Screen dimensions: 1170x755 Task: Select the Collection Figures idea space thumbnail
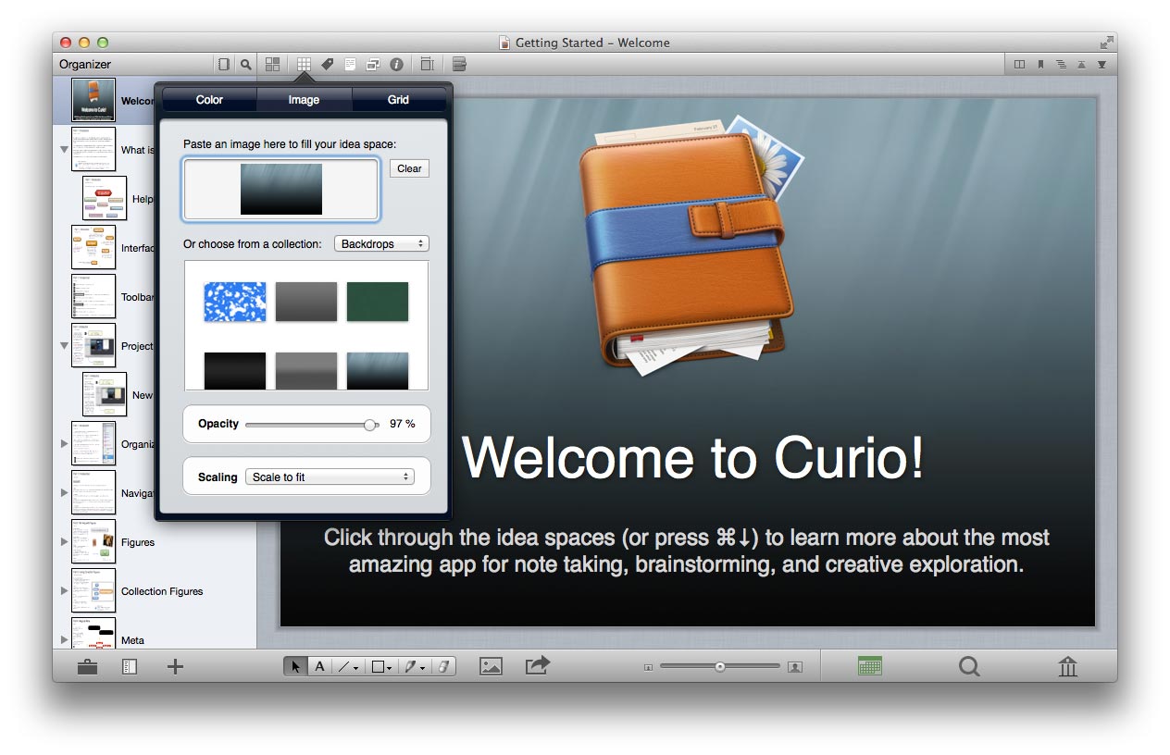coord(93,591)
